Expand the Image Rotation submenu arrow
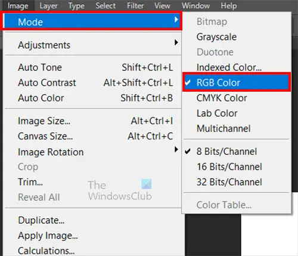 176,149
